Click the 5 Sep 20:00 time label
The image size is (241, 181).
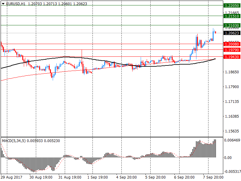point(155,177)
